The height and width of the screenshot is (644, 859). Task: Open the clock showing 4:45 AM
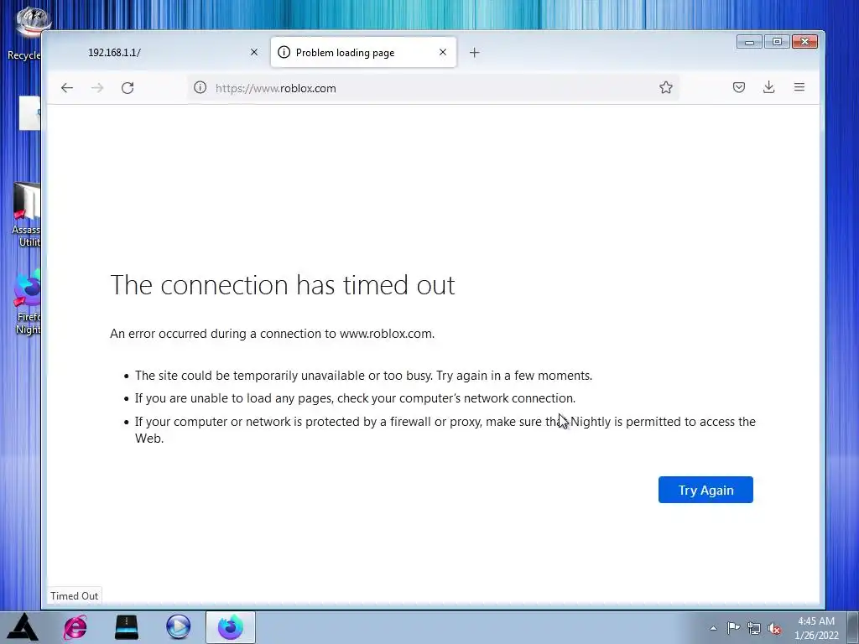click(816, 628)
